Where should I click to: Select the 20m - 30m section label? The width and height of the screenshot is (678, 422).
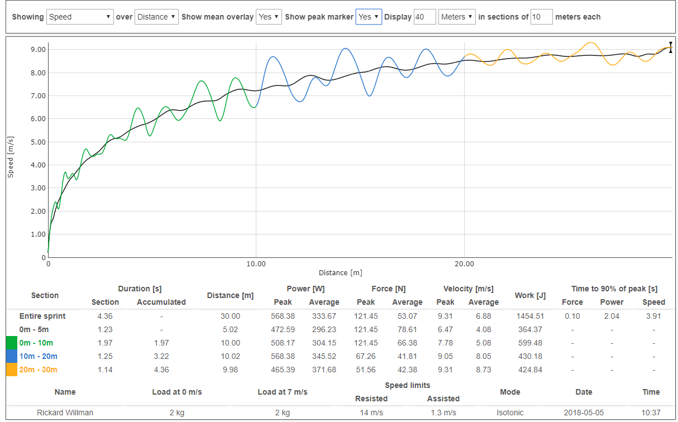pyautogui.click(x=38, y=370)
